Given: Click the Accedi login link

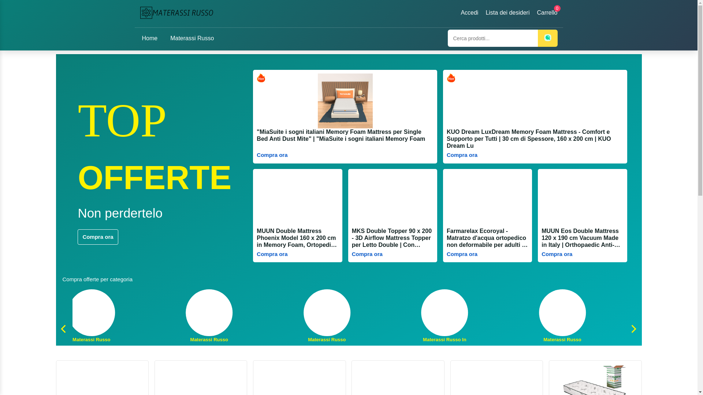Looking at the screenshot, I should tap(469, 13).
